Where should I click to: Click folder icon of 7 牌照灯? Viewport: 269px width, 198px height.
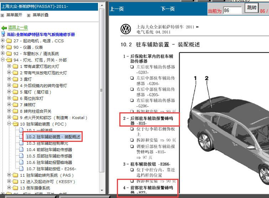[x=15, y=105]
